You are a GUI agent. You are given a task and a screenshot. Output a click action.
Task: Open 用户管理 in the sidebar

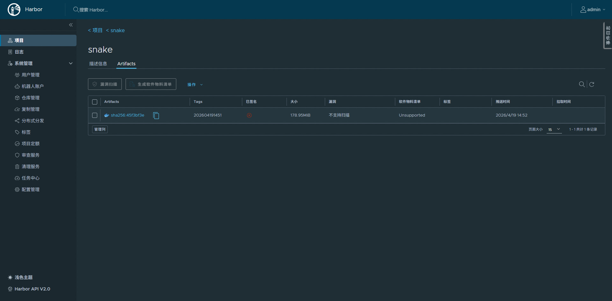(31, 75)
